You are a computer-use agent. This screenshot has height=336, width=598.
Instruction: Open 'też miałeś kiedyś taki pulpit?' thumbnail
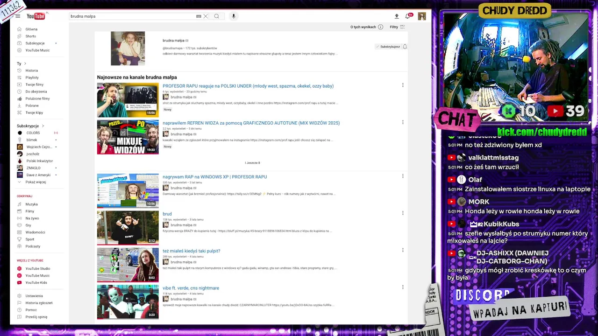[128, 265]
